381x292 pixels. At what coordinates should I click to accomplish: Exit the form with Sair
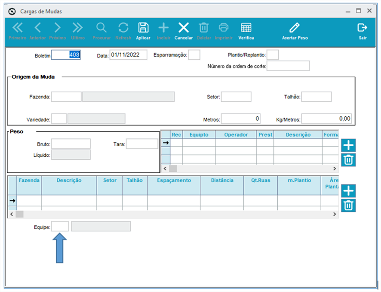(363, 31)
